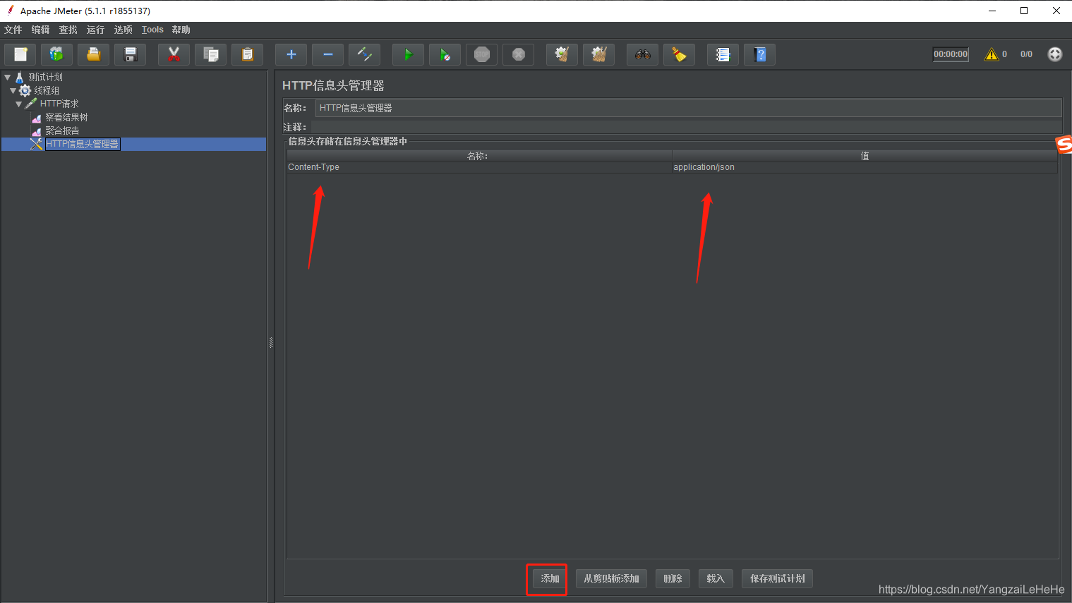Open the Help book icon

[x=759, y=54]
